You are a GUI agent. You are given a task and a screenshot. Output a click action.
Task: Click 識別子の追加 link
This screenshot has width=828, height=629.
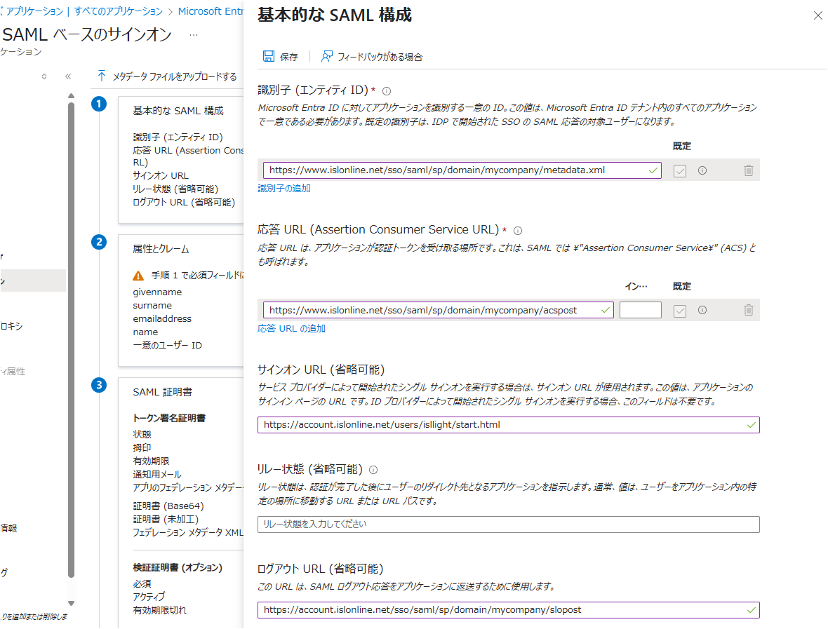click(x=284, y=189)
